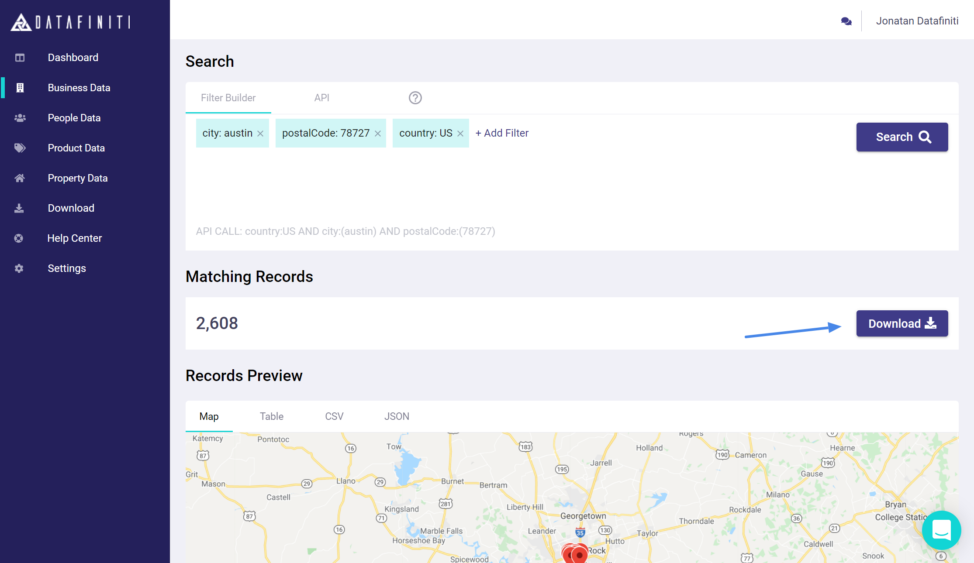Click the Dashboard sidebar icon
This screenshot has height=563, width=974.
(x=20, y=58)
